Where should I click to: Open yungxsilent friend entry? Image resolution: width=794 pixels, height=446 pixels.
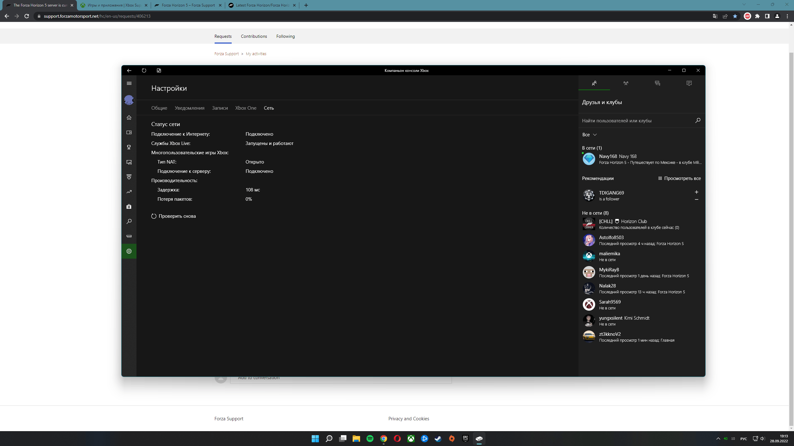coord(642,321)
